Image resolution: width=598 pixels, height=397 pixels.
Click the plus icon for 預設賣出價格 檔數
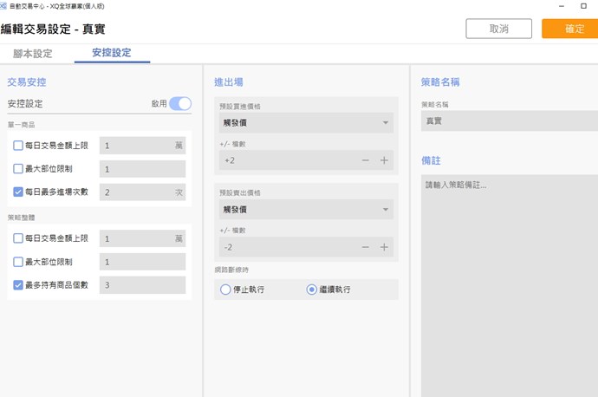[x=384, y=247]
